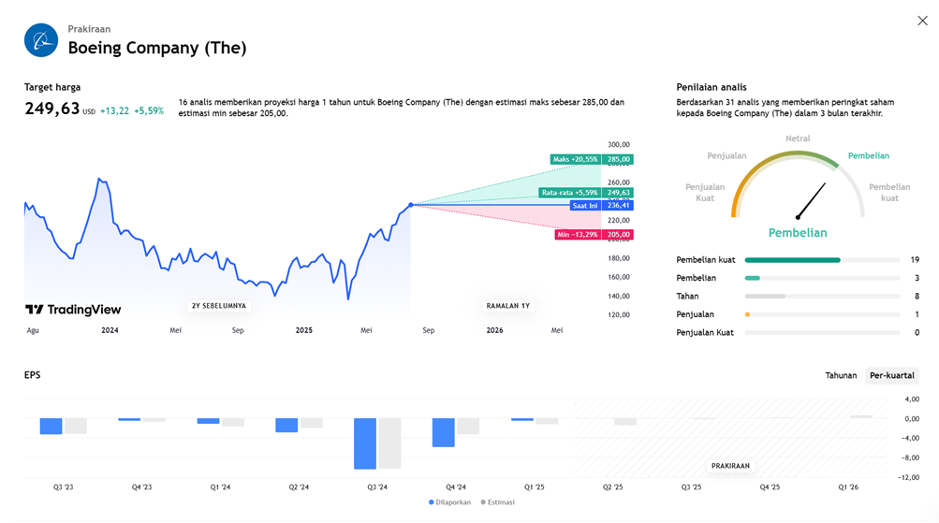The height and width of the screenshot is (523, 939).
Task: Click the Q3 '23 reported EPS bar
Action: point(51,426)
